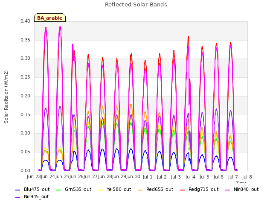This screenshot has width=273, height=205.
Task: Click the 0.10 y-axis tick label
Action: (x=25, y=133)
